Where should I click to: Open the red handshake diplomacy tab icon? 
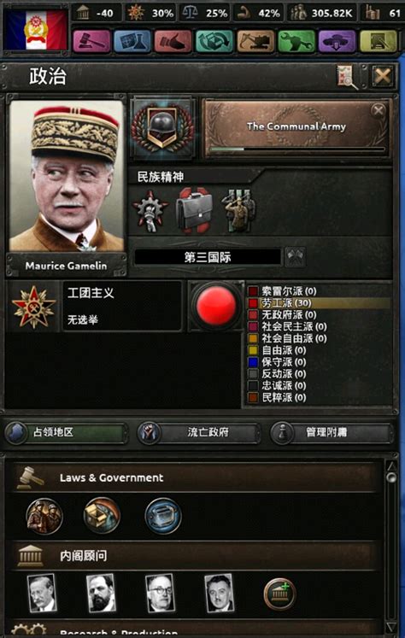tap(173, 41)
